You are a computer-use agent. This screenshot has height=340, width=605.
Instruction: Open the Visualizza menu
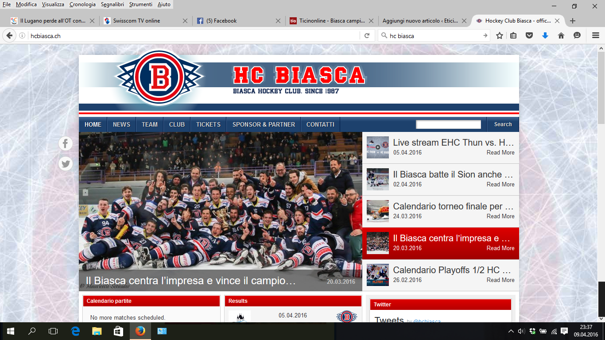click(53, 4)
